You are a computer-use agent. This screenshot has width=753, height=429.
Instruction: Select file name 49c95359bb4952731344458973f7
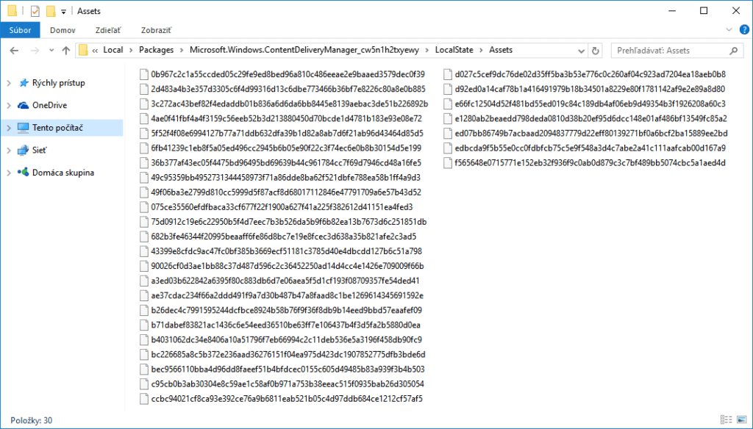(285, 178)
